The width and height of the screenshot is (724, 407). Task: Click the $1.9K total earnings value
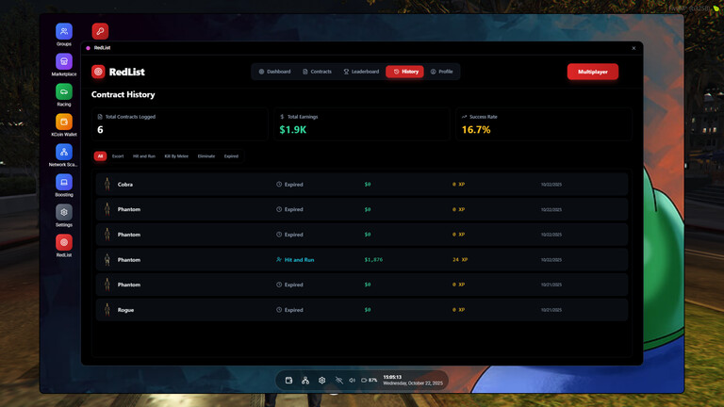(293, 130)
